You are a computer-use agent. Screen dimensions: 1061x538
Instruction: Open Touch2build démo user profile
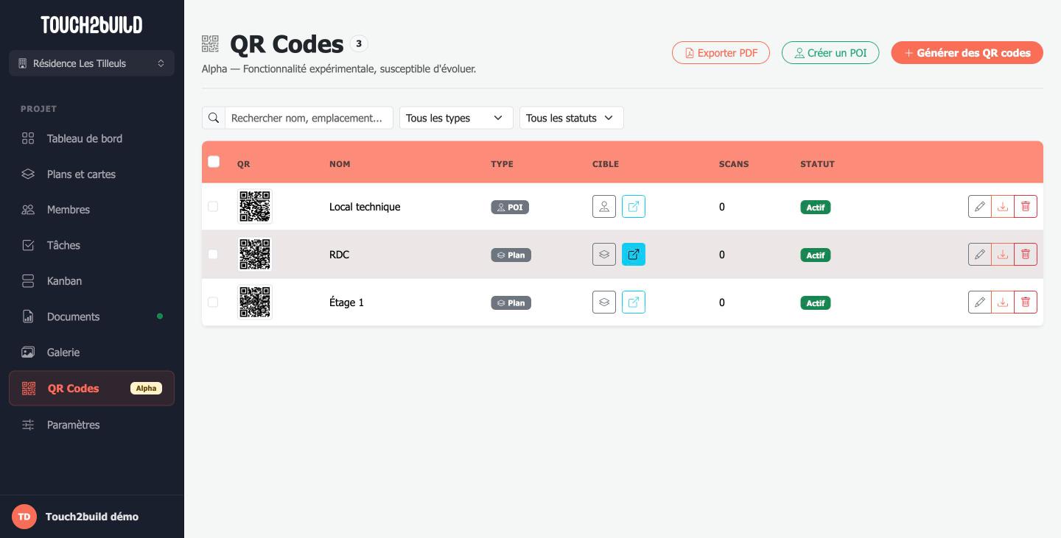91,517
